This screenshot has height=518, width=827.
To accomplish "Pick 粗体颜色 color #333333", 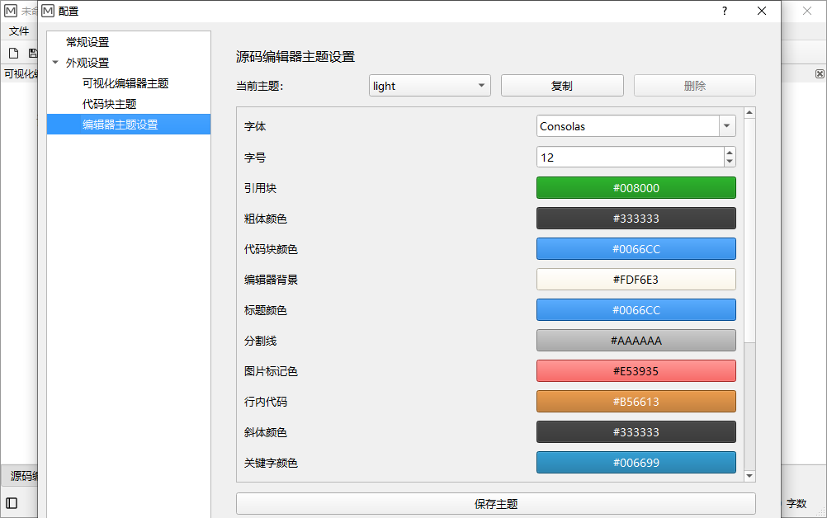I will point(636,218).
